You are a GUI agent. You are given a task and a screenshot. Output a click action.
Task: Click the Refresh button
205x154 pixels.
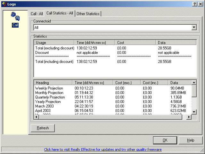click(x=43, y=128)
